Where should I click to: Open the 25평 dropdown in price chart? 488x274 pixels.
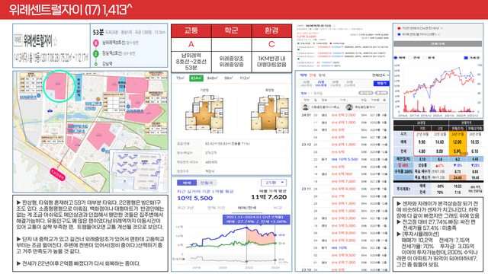click(274, 183)
